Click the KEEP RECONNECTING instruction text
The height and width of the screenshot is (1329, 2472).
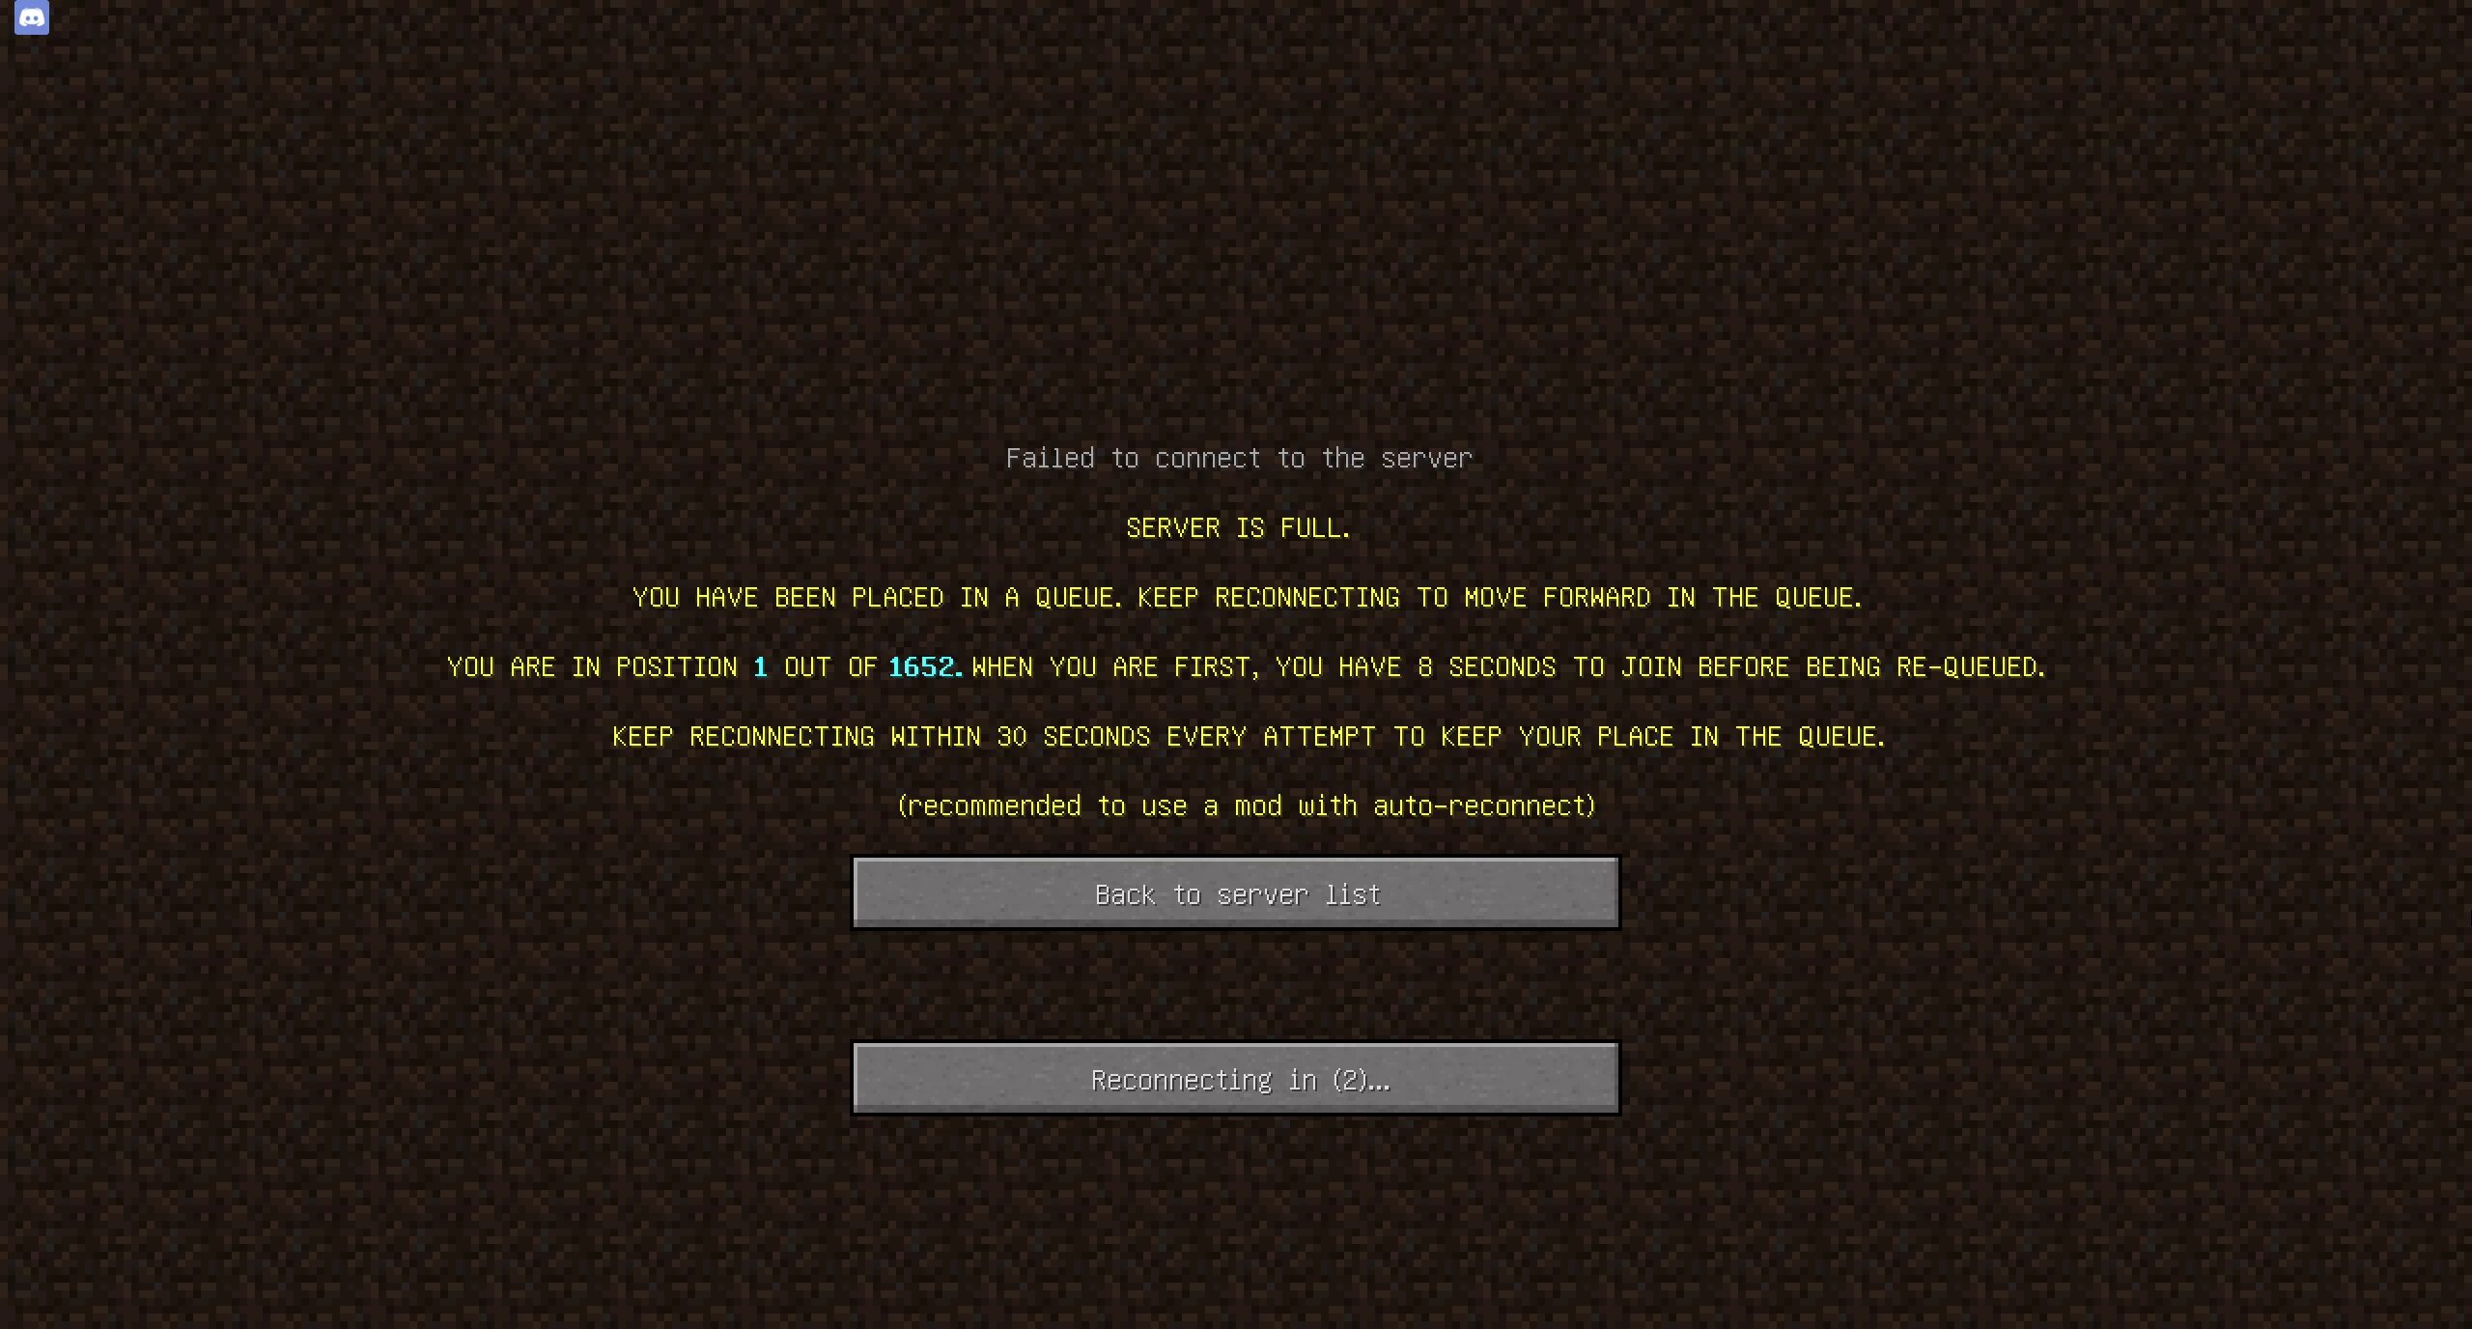click(x=1247, y=735)
